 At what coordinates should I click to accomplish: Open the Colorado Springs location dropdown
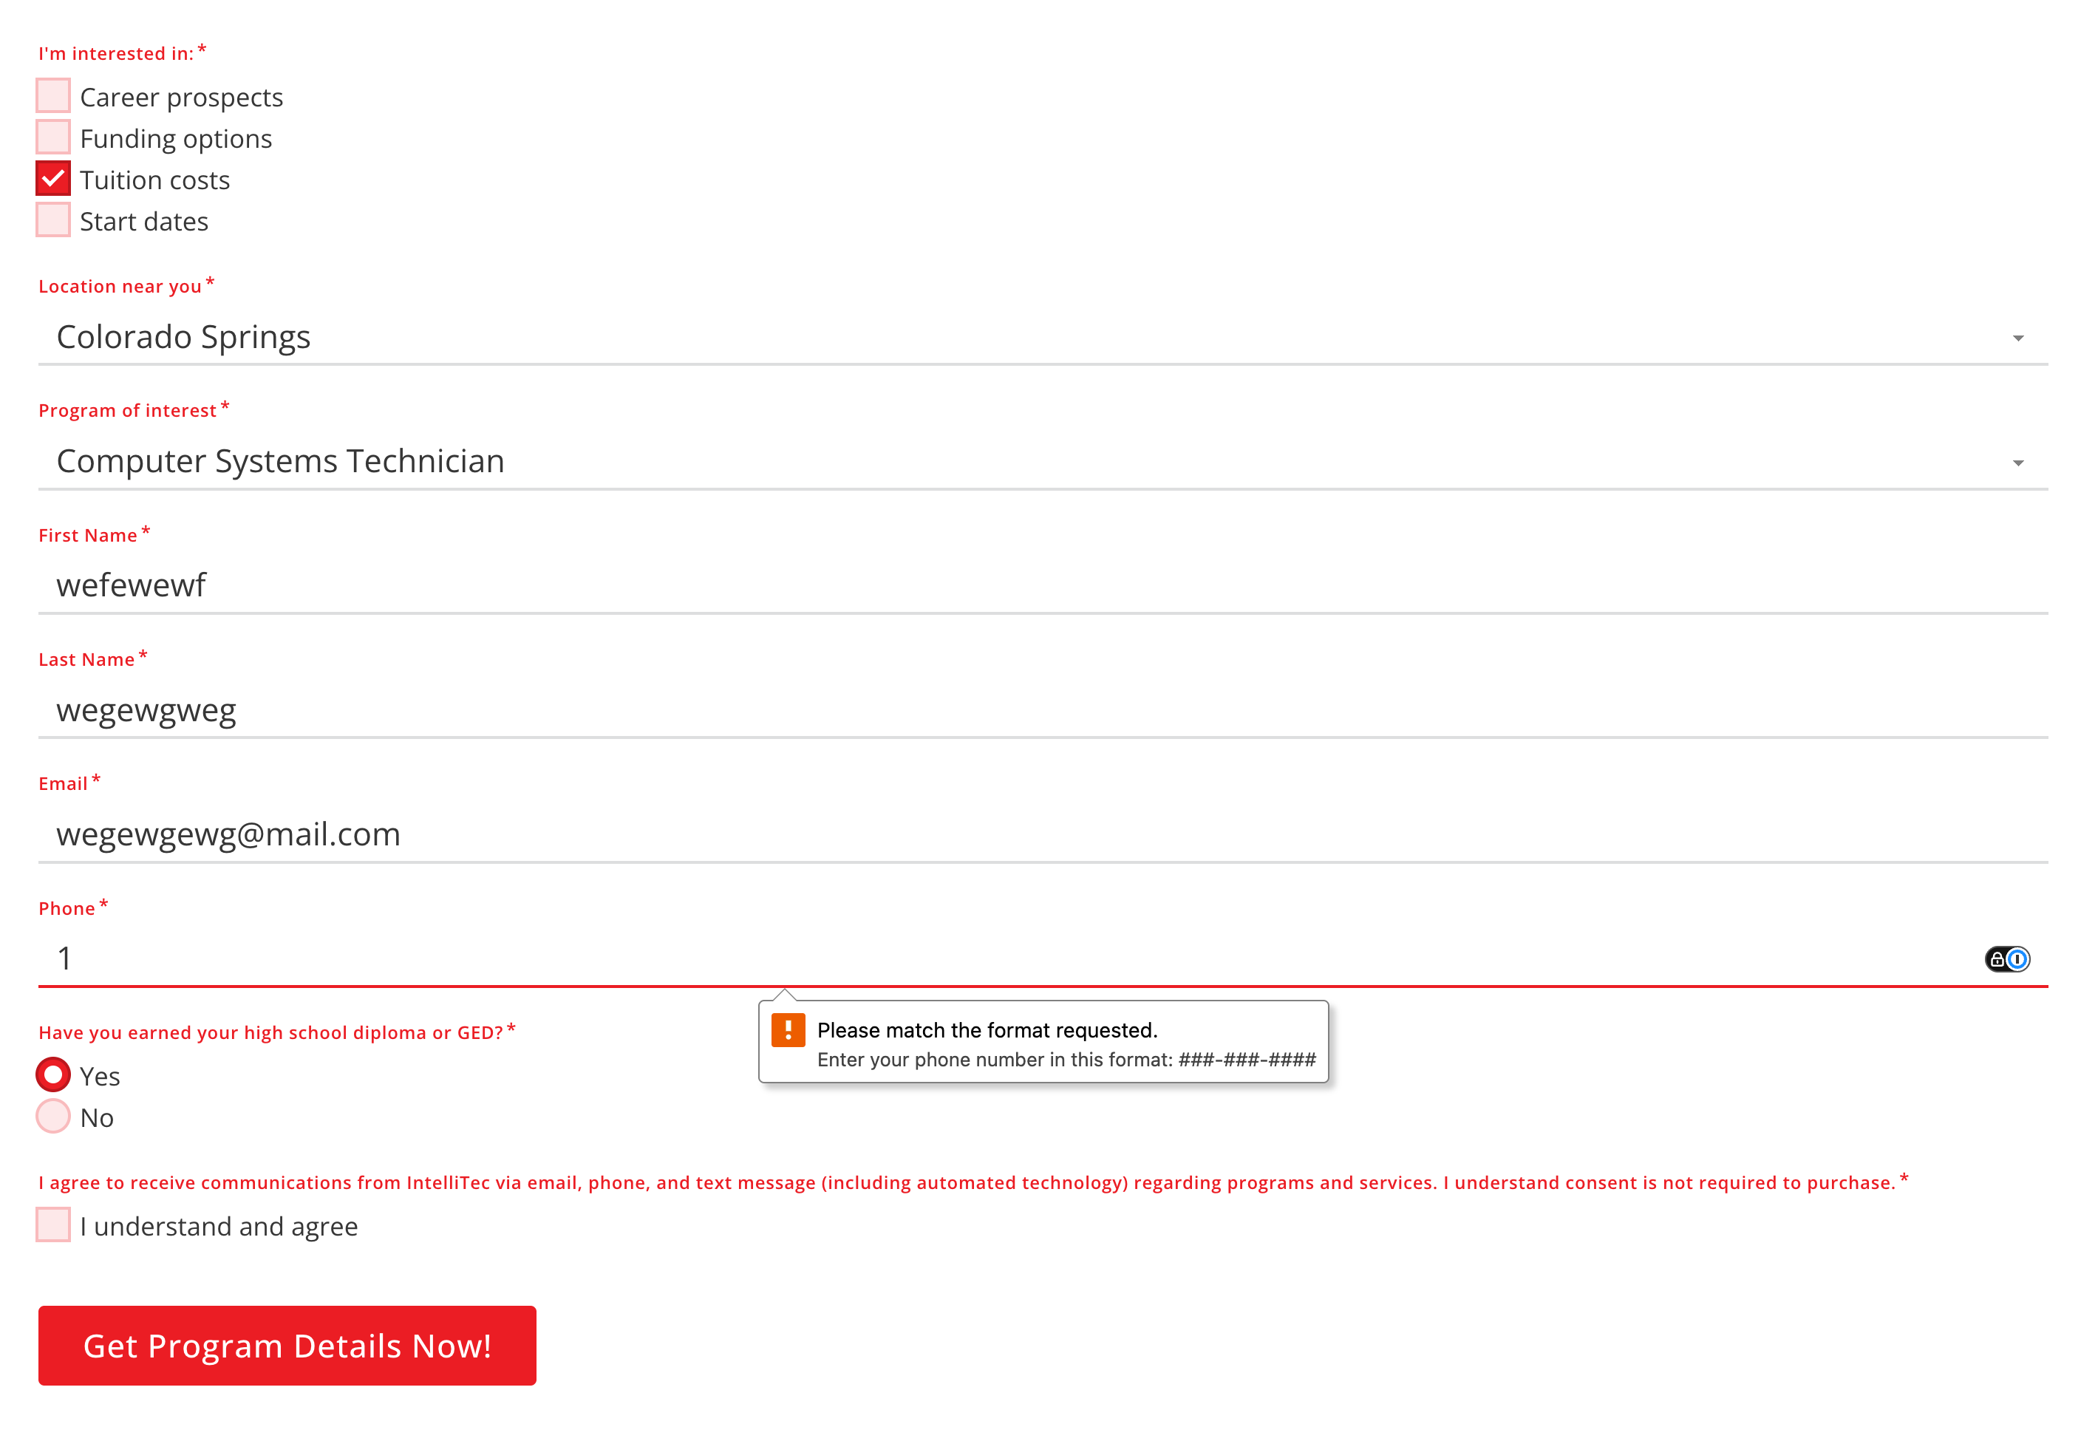[x=1043, y=337]
